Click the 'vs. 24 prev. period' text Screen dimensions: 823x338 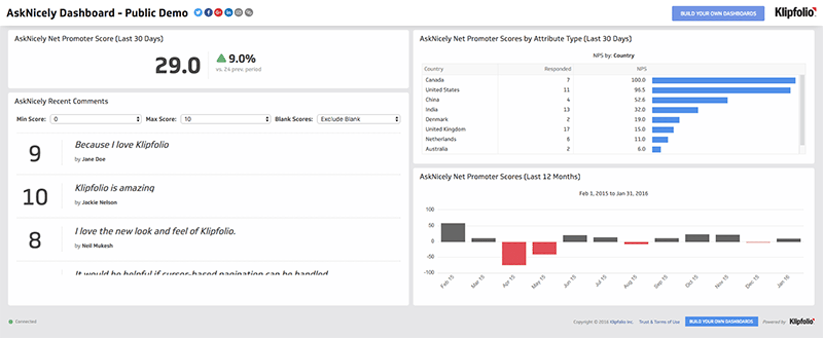[238, 69]
